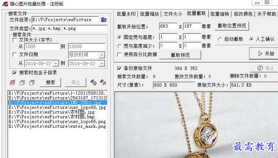Select 农村图.jpg in file list
This screenshot has width=278, height=158.
tap(58, 112)
